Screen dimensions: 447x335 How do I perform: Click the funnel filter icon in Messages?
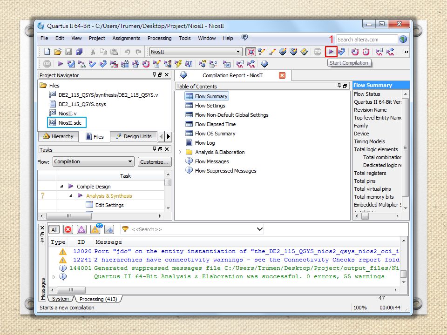125,229
